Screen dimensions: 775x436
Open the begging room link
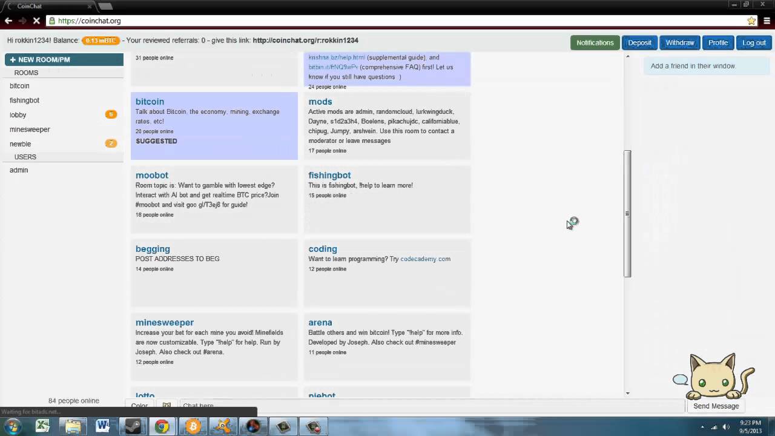pyautogui.click(x=153, y=249)
